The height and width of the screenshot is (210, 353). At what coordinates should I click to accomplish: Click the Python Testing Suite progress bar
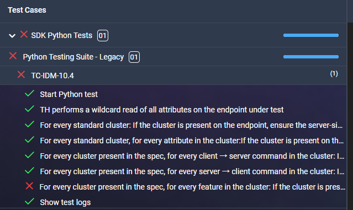pos(311,57)
